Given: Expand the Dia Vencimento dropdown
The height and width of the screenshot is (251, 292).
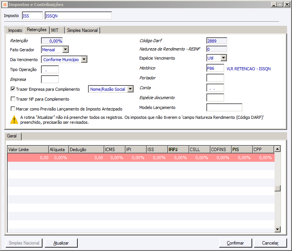Looking at the screenshot, I should point(84,59).
